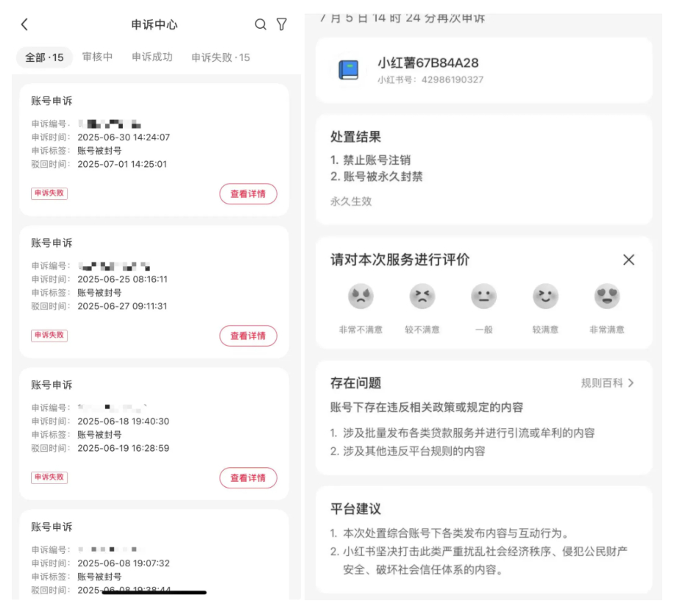Click the 禁止账号注销 result line
Image resolution: width=674 pixels, height=612 pixels.
pos(371,160)
